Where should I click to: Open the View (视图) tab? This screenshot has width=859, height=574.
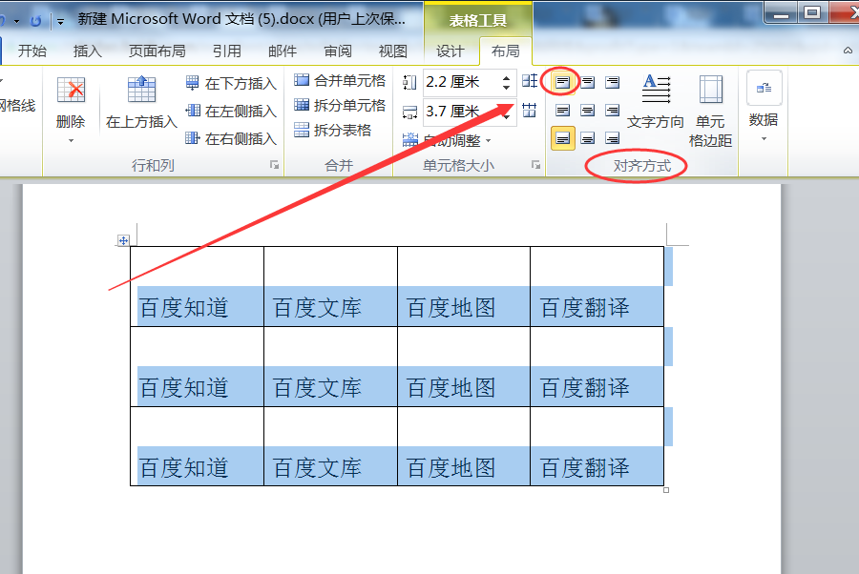393,51
